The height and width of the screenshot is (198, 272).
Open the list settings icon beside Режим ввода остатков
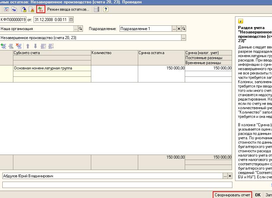97,9
